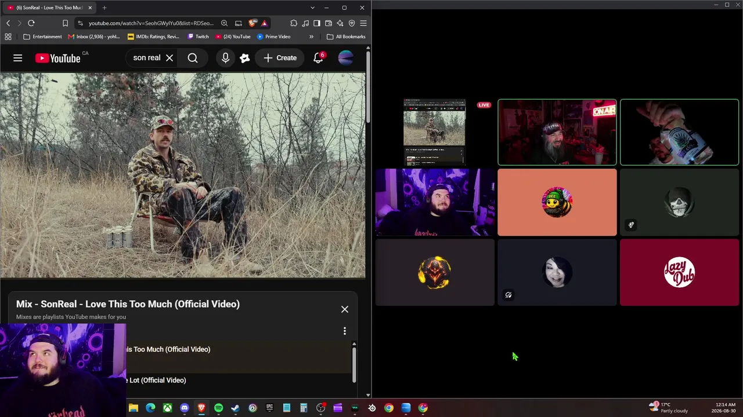Click the YouTube search magnifier button
The width and height of the screenshot is (743, 417).
pyautogui.click(x=193, y=58)
